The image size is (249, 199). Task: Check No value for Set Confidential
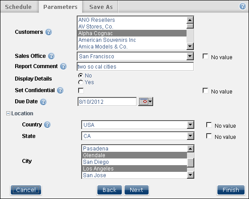coord(205,91)
